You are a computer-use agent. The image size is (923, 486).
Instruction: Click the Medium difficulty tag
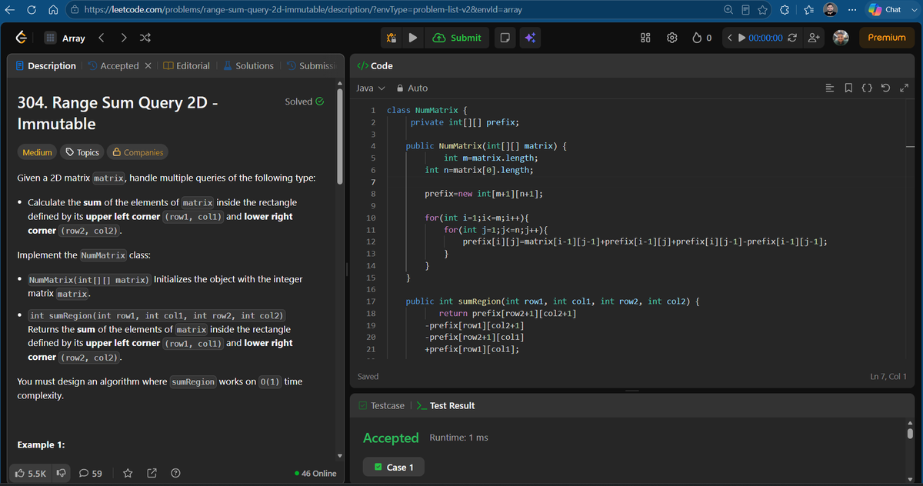click(37, 152)
